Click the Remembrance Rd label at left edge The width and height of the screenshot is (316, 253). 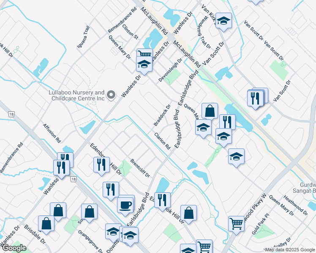pyautogui.click(x=12, y=158)
